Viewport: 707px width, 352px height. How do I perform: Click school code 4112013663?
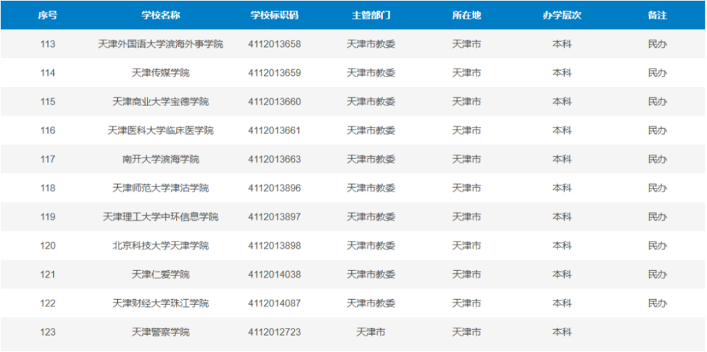(x=274, y=160)
